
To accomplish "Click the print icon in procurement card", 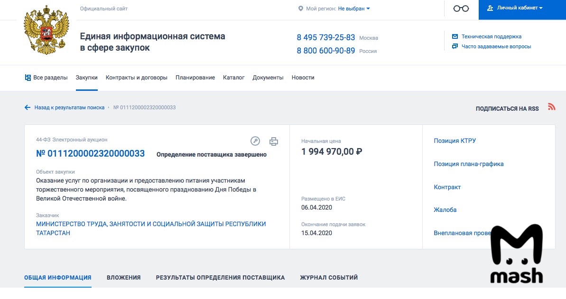I will [x=274, y=141].
